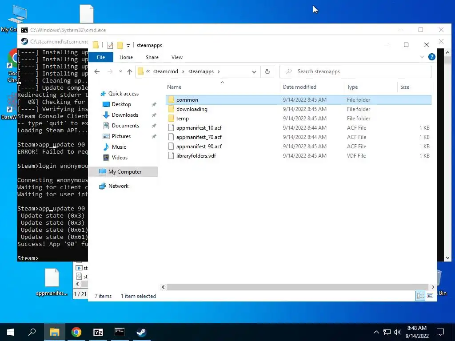Open 7-Zip from the taskbar

[x=98, y=332]
